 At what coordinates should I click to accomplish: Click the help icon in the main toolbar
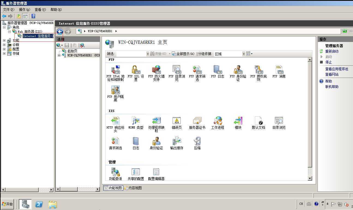point(33,16)
